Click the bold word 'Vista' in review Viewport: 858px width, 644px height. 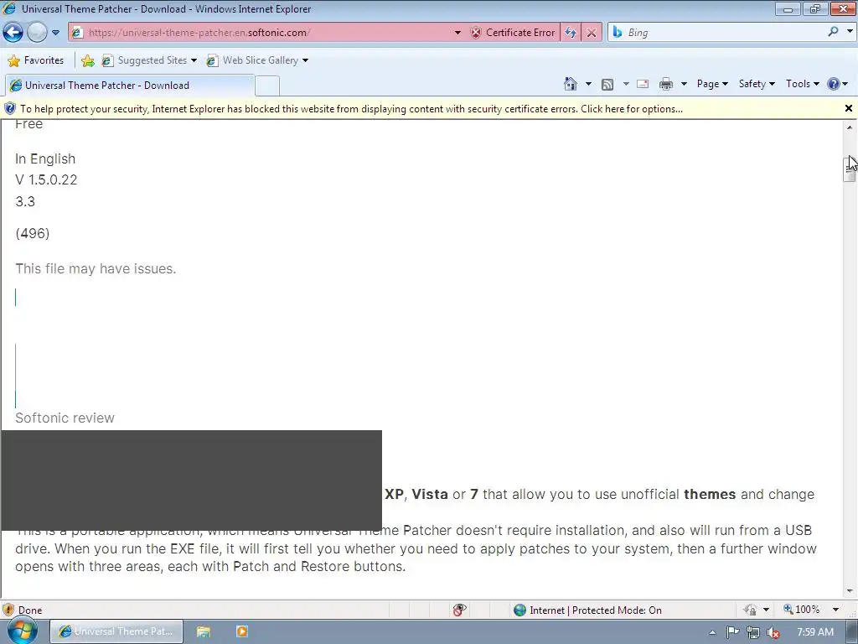(430, 494)
